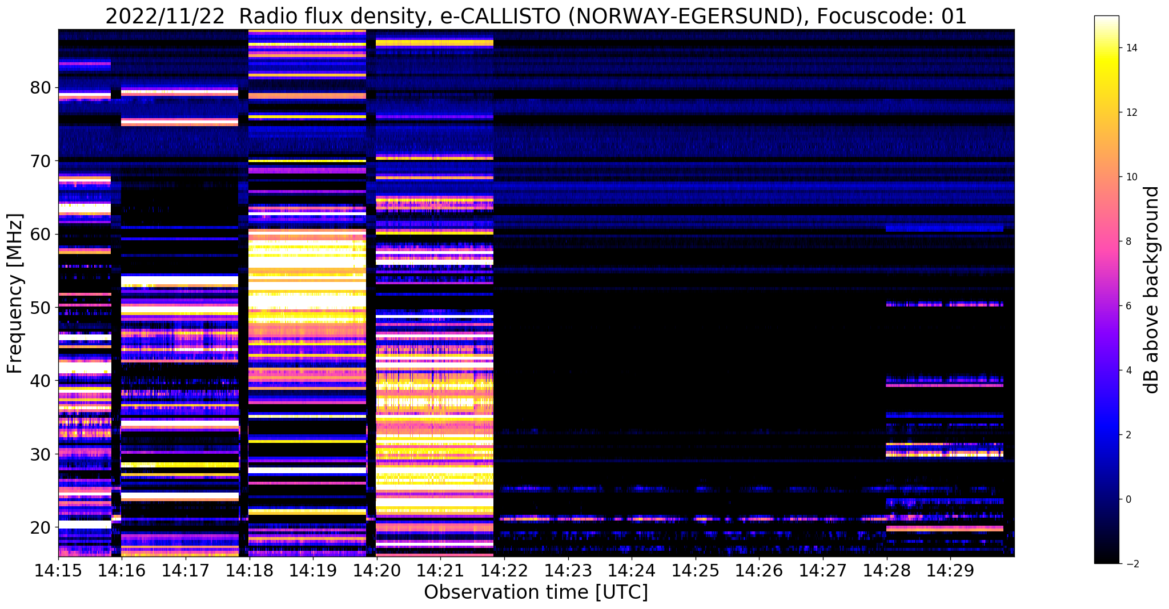1169x609 pixels.
Task: Click the colorbar tick value 0
Action: [1128, 499]
